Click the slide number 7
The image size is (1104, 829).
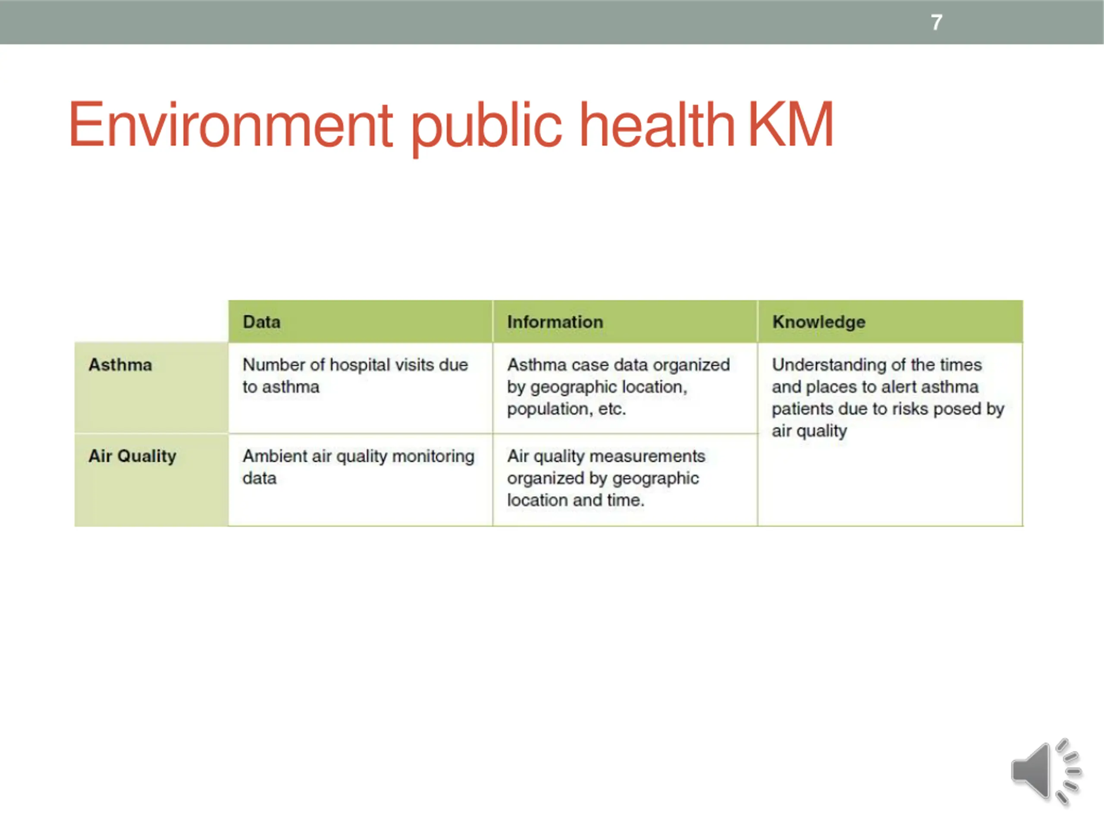point(936,22)
